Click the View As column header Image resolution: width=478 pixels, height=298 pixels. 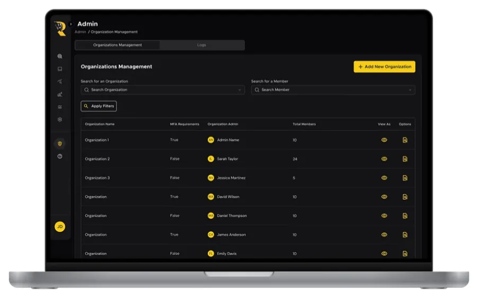(x=384, y=124)
